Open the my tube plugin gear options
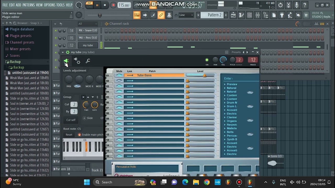The width and height of the screenshot is (335, 188). click(68, 52)
